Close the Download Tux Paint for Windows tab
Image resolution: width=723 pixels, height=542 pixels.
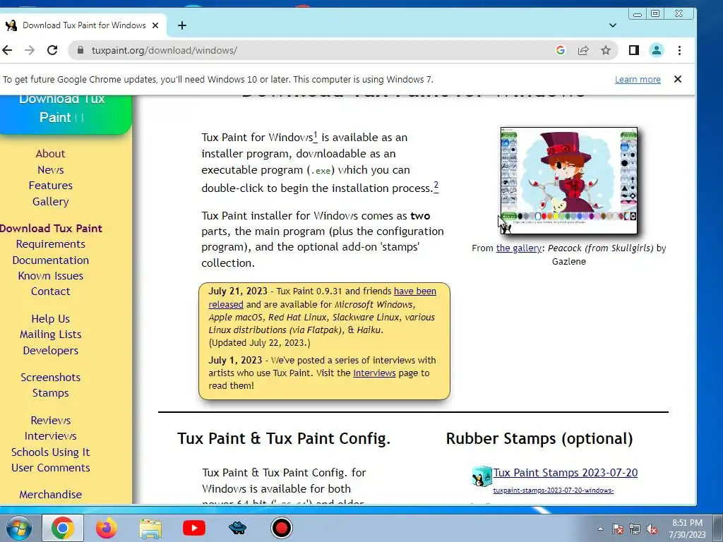pos(155,25)
